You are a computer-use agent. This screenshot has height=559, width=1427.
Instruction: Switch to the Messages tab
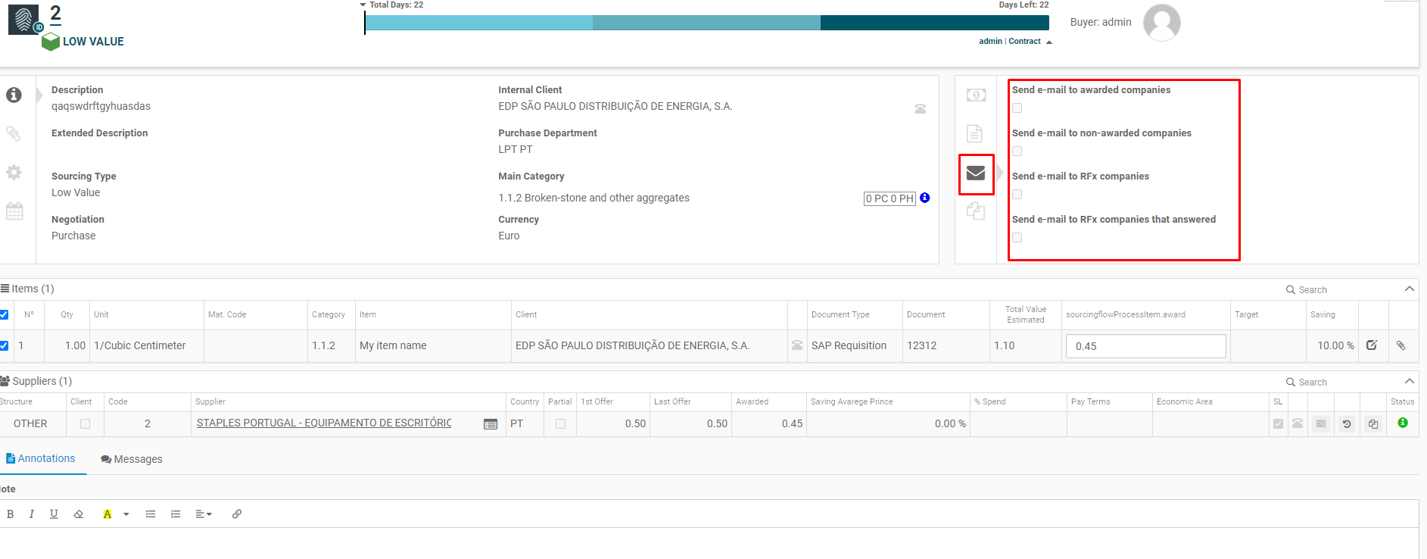[x=132, y=459]
